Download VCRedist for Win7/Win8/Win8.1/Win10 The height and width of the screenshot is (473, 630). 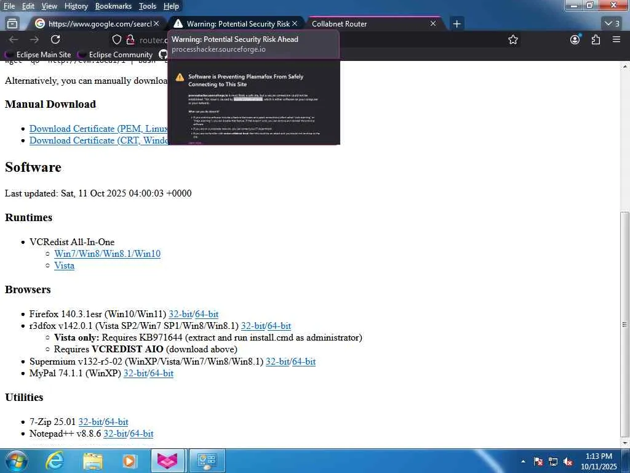[107, 254]
